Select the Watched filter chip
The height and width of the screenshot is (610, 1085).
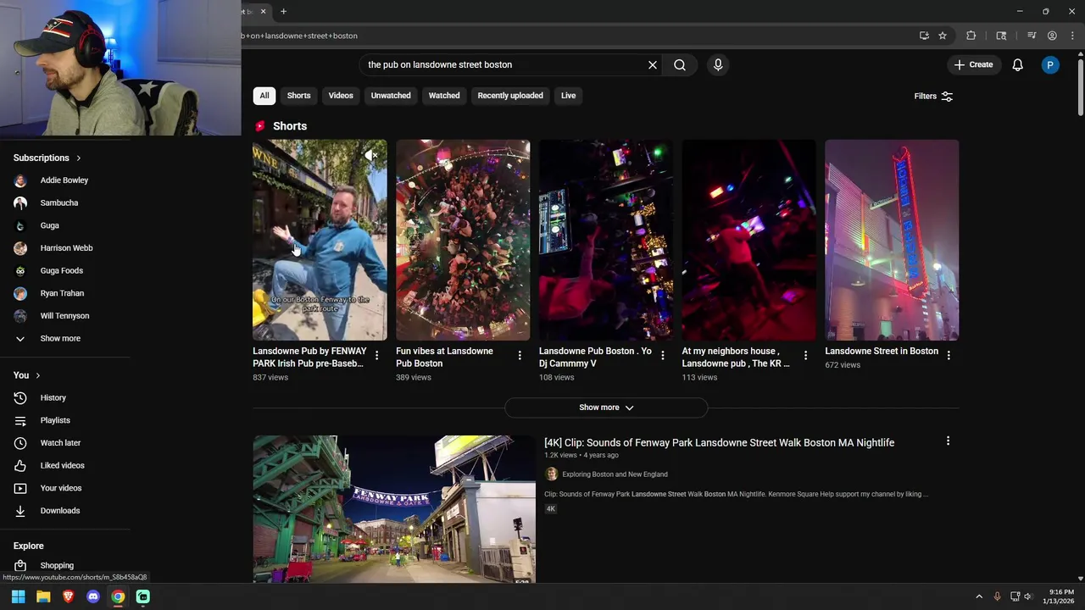[444, 96]
